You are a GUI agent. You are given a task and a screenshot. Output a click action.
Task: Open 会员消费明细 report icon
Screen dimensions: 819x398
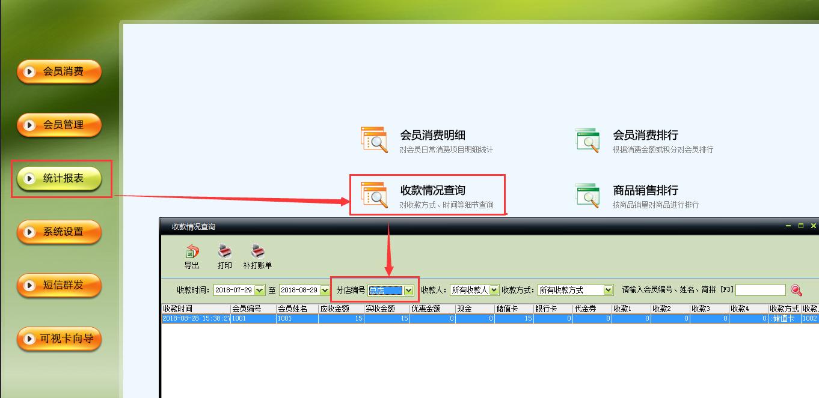[x=374, y=139]
